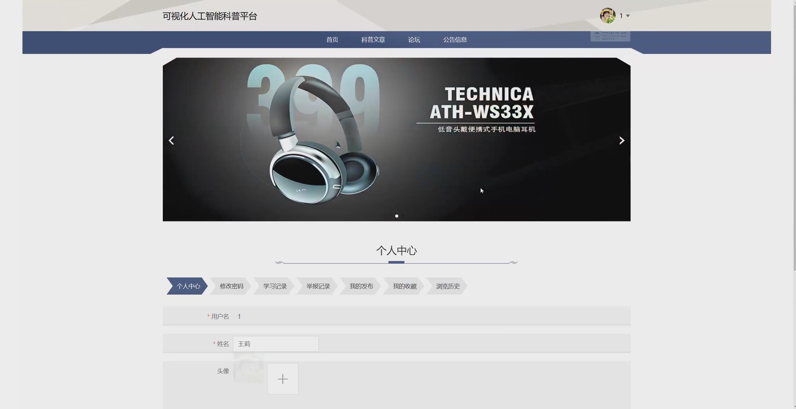Screen dimensions: 796x409
Task: Select the carousel indicator dot
Action: [396, 216]
